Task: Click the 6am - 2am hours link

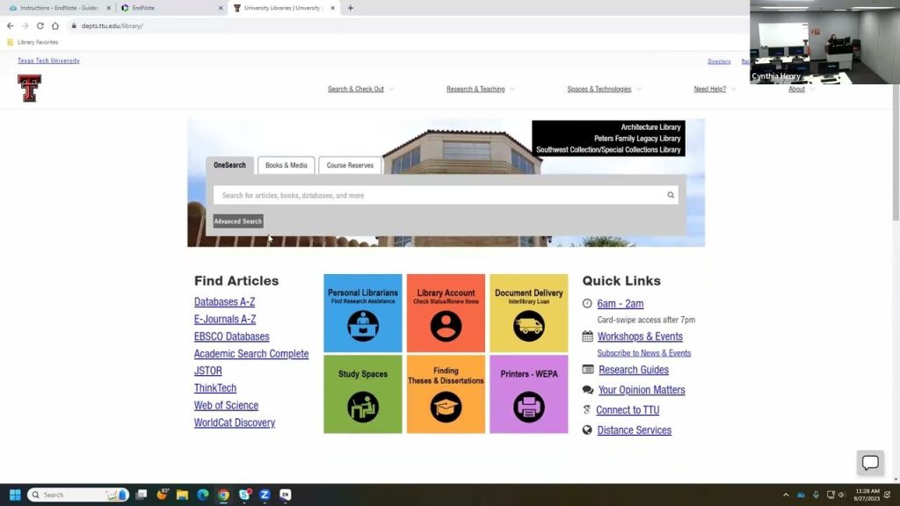Action: click(621, 303)
